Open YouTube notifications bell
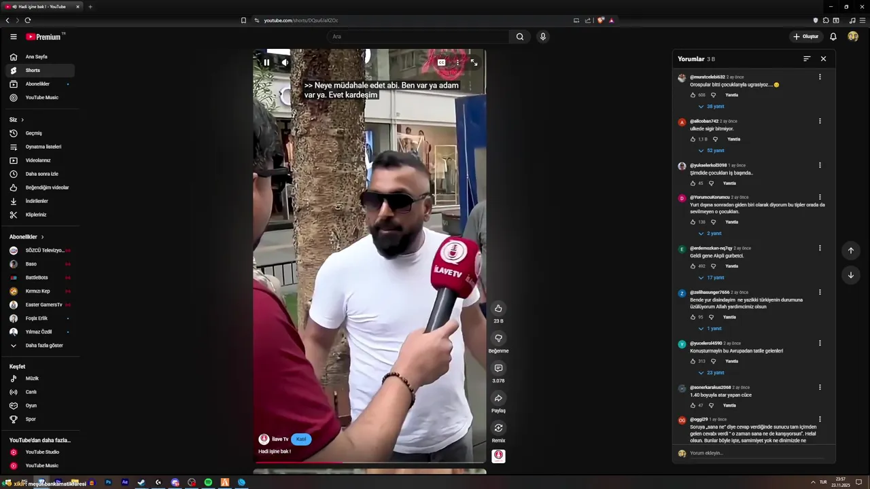The image size is (870, 489). (833, 37)
